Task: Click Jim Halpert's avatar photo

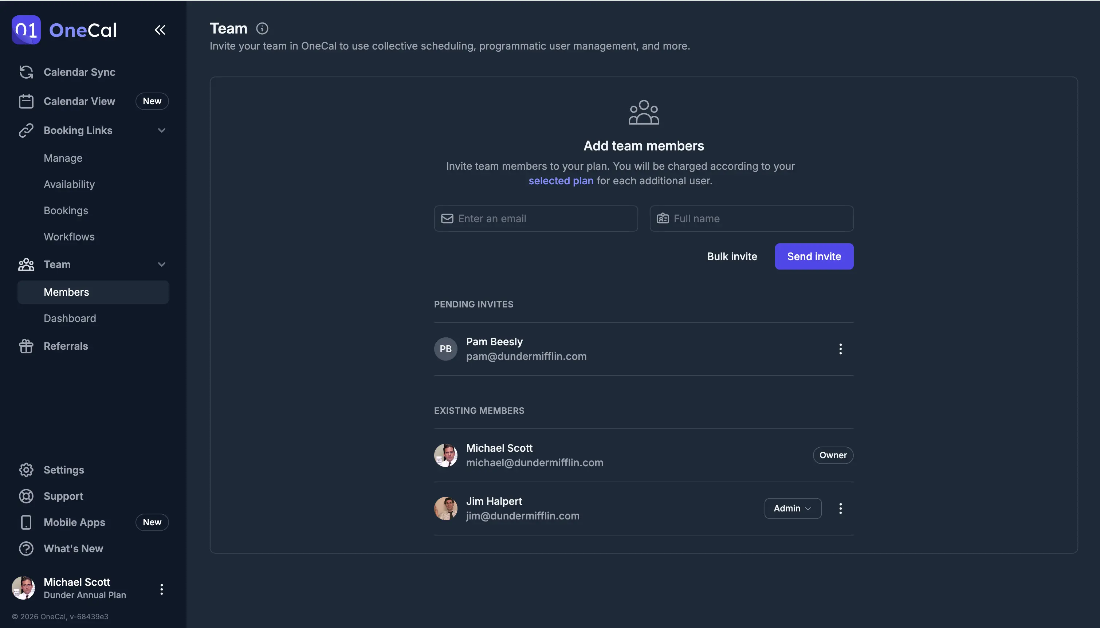Action: tap(445, 509)
